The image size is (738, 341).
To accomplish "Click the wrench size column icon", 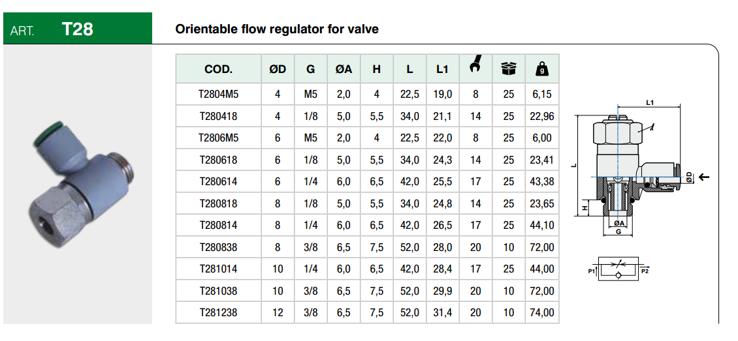I will [475, 67].
